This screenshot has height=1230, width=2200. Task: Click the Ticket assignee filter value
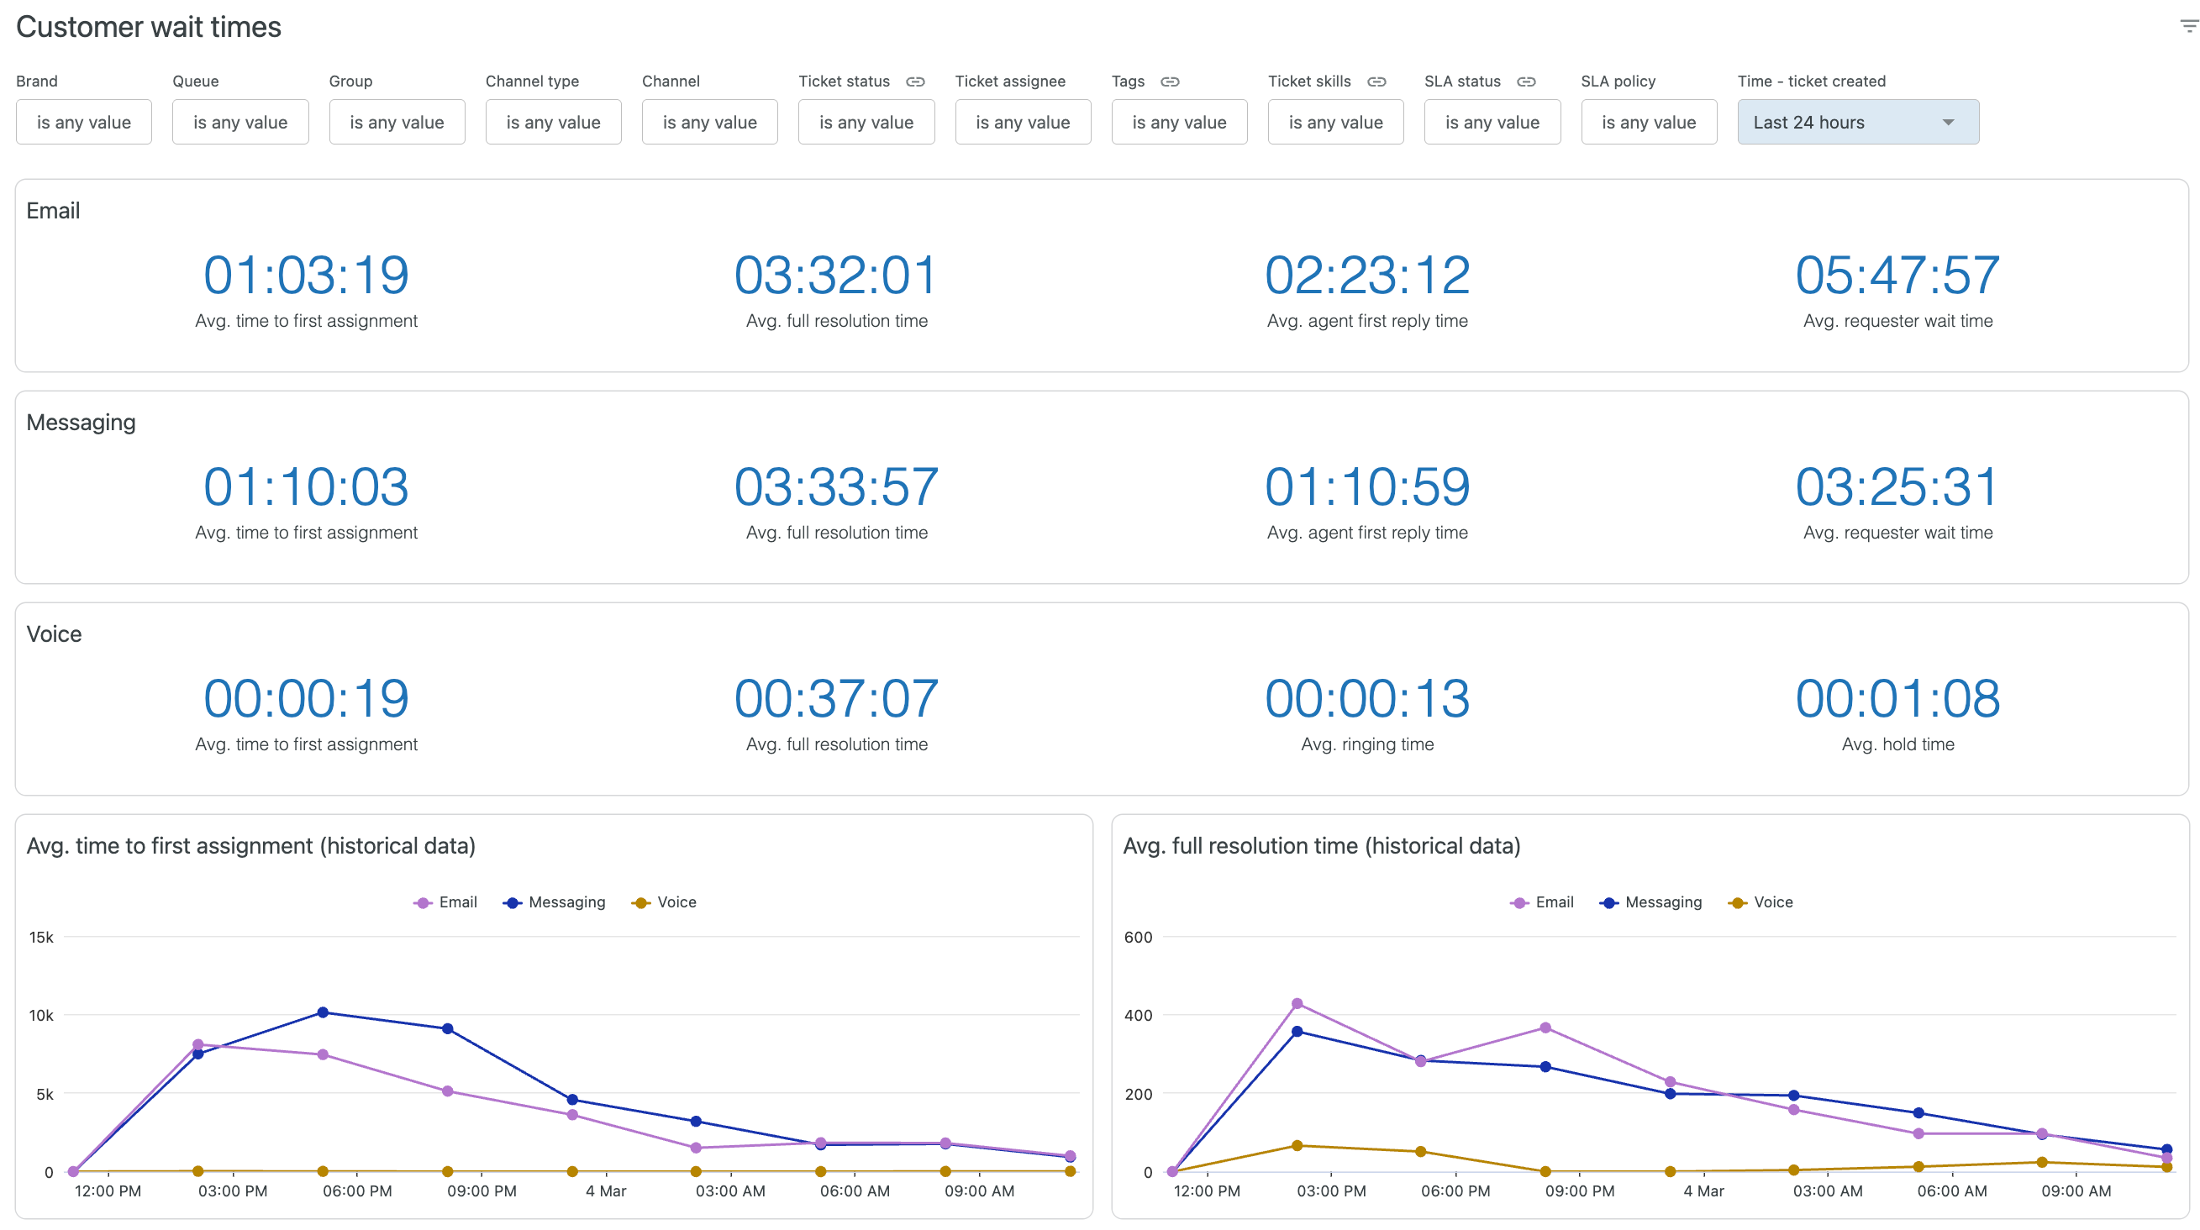[1023, 122]
